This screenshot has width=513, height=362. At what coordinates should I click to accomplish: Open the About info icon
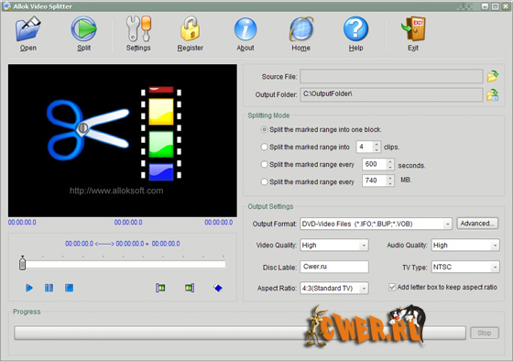click(246, 29)
